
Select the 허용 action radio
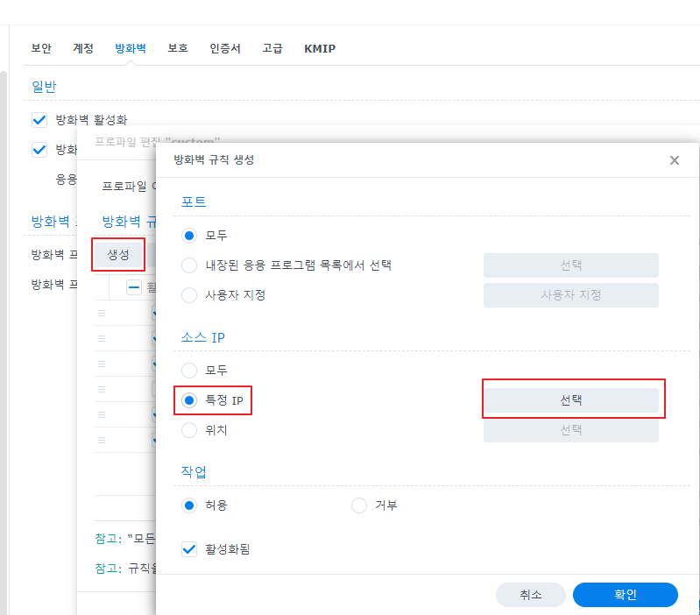pos(189,505)
